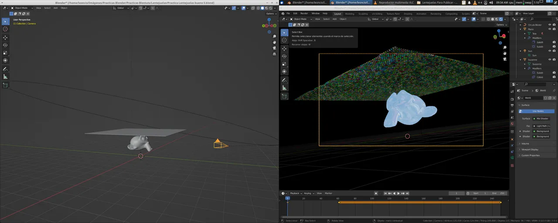Click the pan hand gizmo in right viewport
This screenshot has width=558, height=223.
tap(504, 53)
